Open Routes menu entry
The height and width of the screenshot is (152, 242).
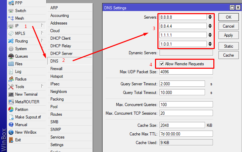70,114
